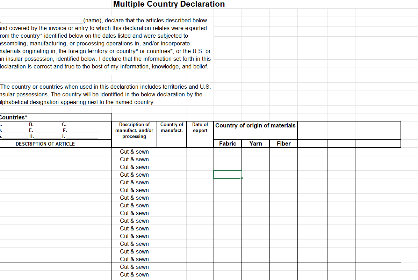This screenshot has height=280, width=418.
Task: Select the Countries* header cell
Action: tap(56, 117)
